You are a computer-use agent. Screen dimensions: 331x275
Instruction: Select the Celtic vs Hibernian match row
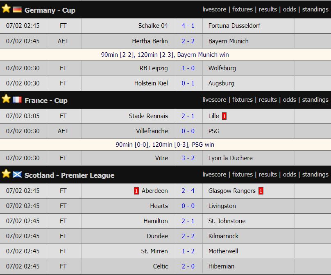[x=165, y=266]
